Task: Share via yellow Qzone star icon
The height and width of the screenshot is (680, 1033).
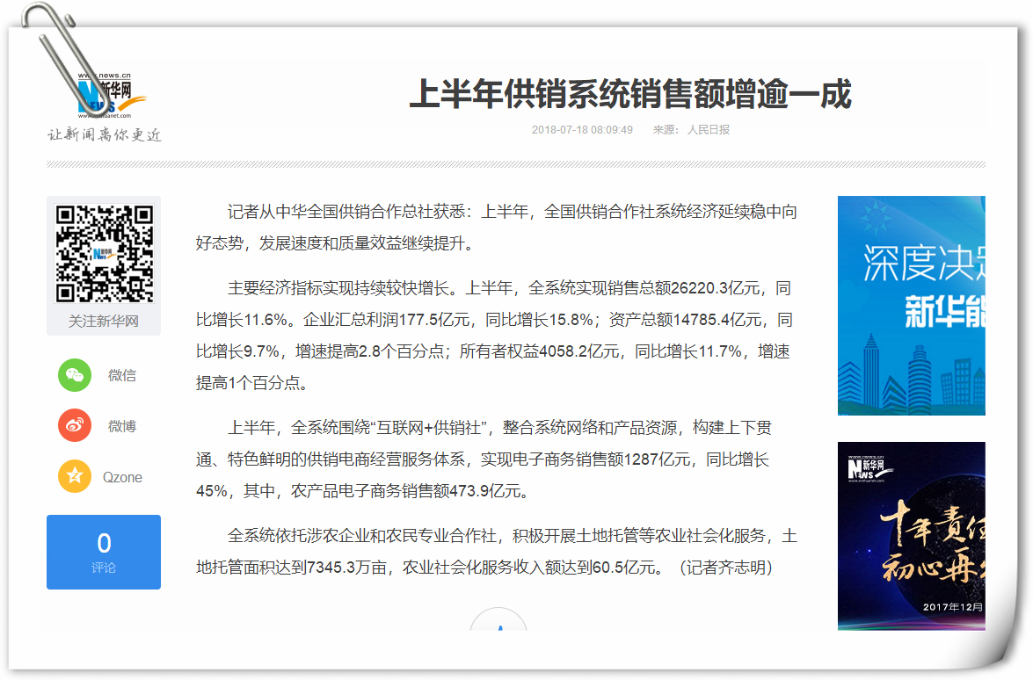Action: (x=75, y=476)
